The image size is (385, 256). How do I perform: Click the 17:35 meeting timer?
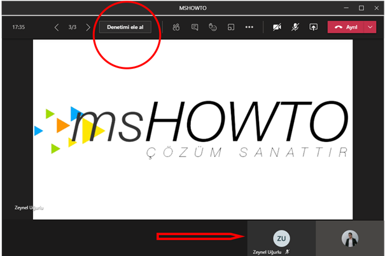click(x=18, y=27)
